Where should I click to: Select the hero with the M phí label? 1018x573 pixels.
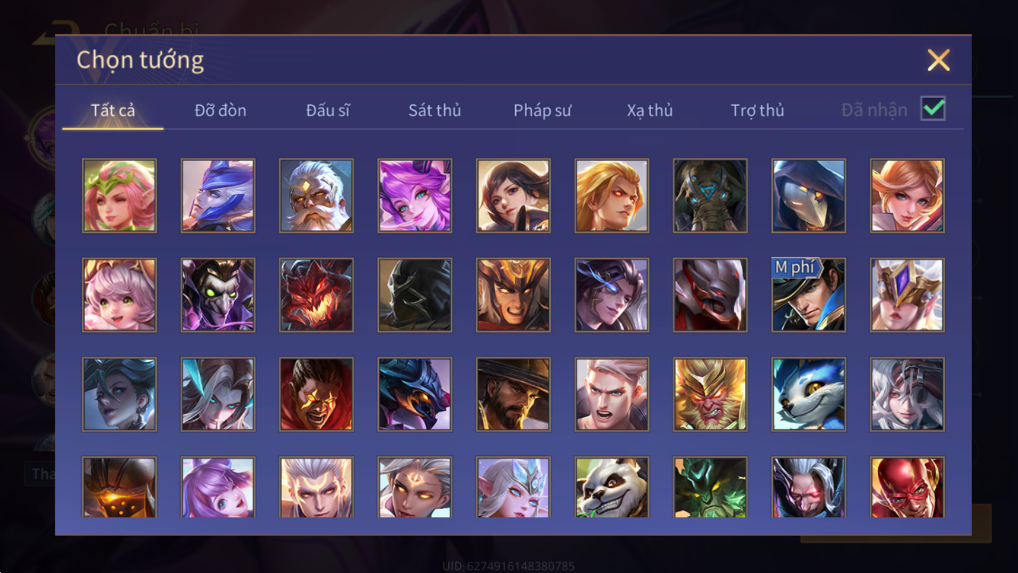pyautogui.click(x=809, y=295)
